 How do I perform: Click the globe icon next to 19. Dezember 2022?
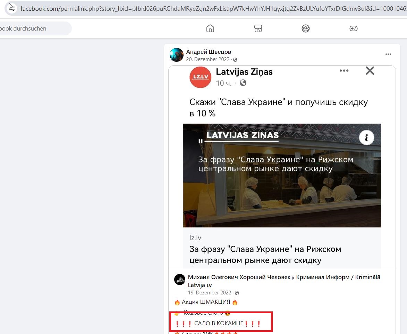pyautogui.click(x=237, y=293)
